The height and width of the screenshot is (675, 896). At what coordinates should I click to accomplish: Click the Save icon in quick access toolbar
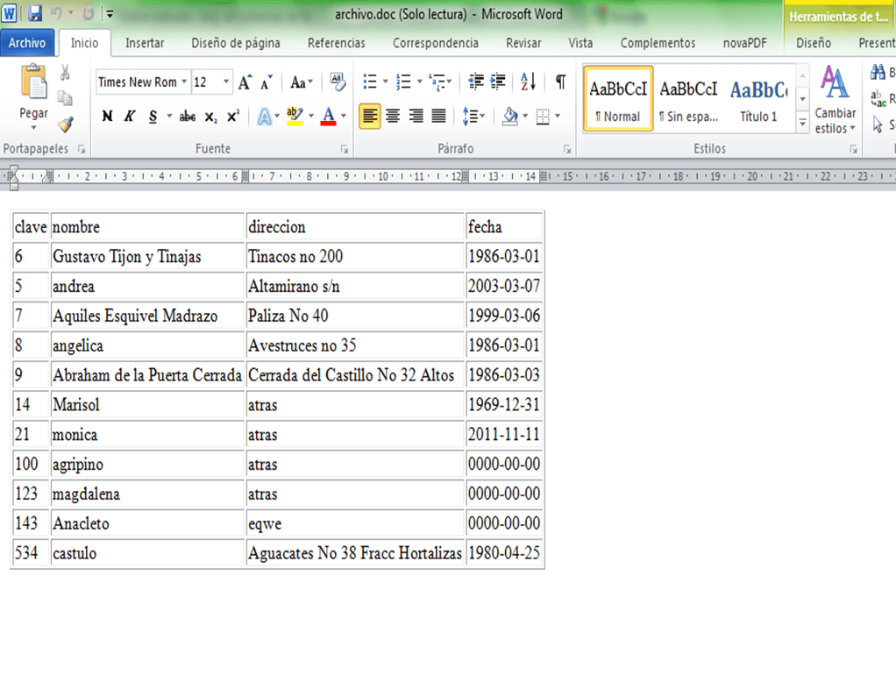[x=35, y=14]
